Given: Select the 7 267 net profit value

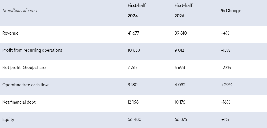Looking at the screenshot, I should (133, 68).
